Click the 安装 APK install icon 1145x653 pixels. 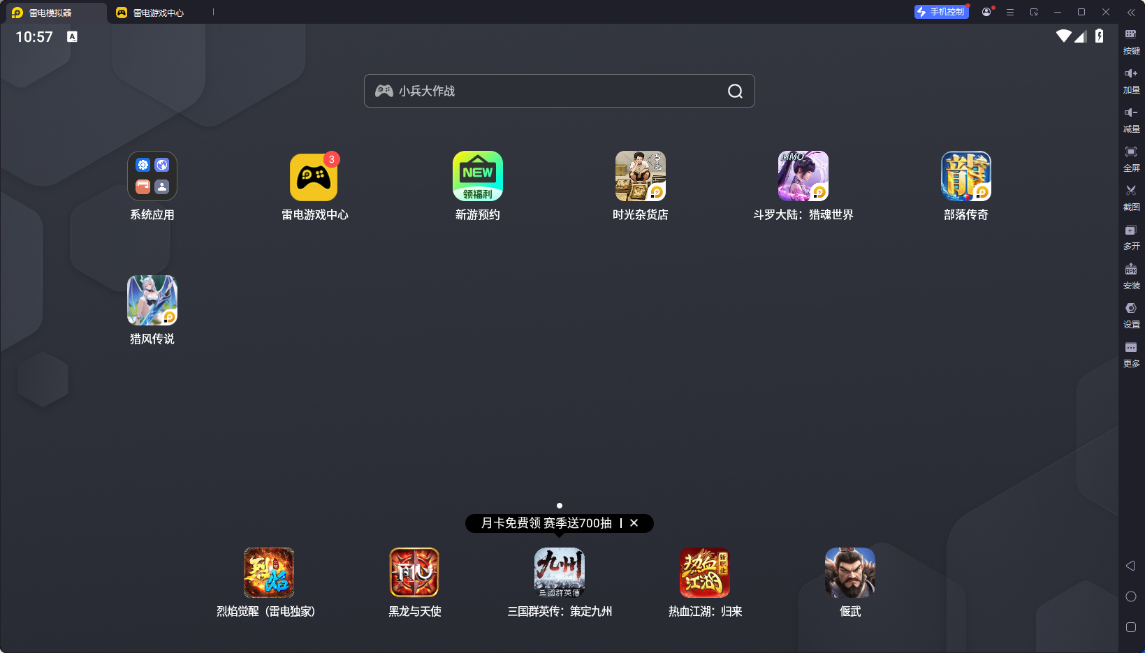click(x=1131, y=276)
